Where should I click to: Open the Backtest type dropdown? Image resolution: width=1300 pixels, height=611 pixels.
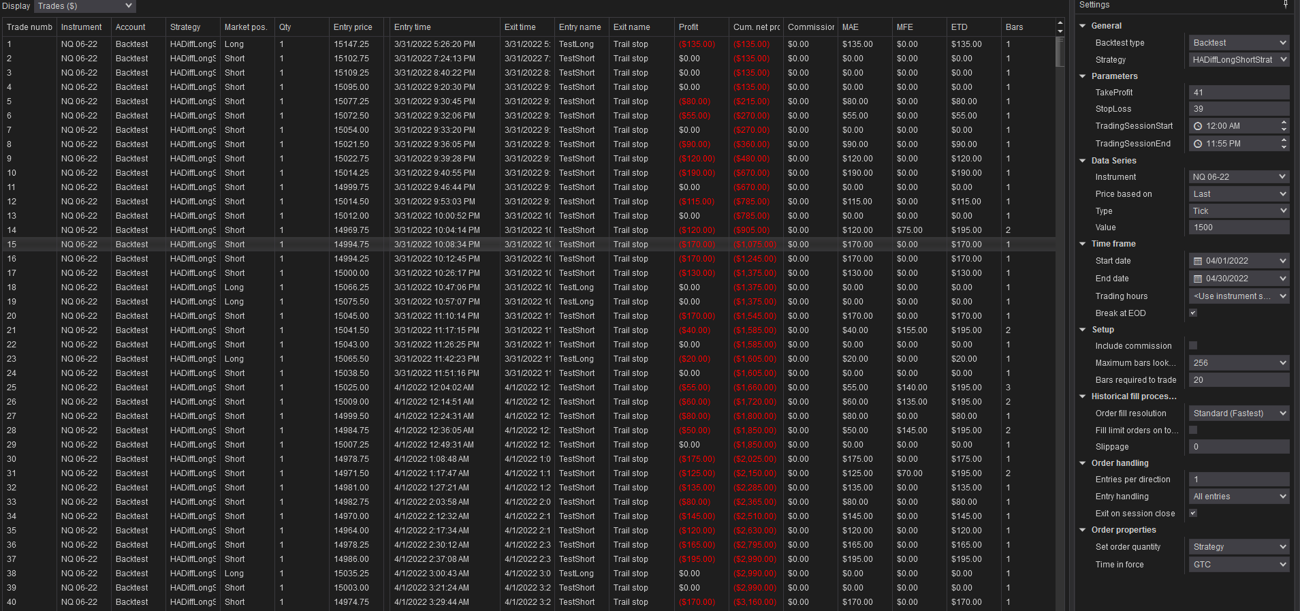tap(1239, 43)
